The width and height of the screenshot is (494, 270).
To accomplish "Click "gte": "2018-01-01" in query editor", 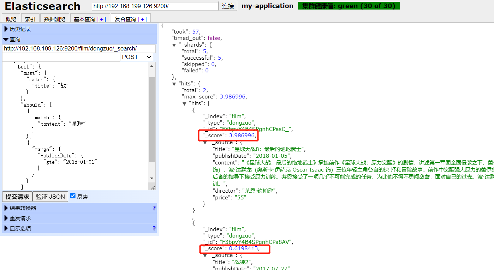I will tap(71, 162).
